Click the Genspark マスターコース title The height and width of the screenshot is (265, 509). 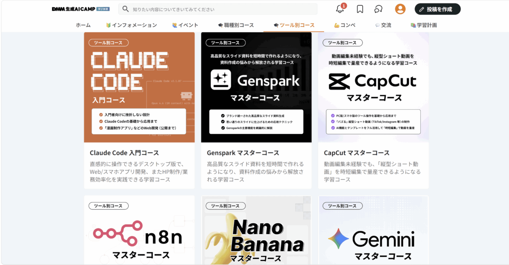point(243,153)
